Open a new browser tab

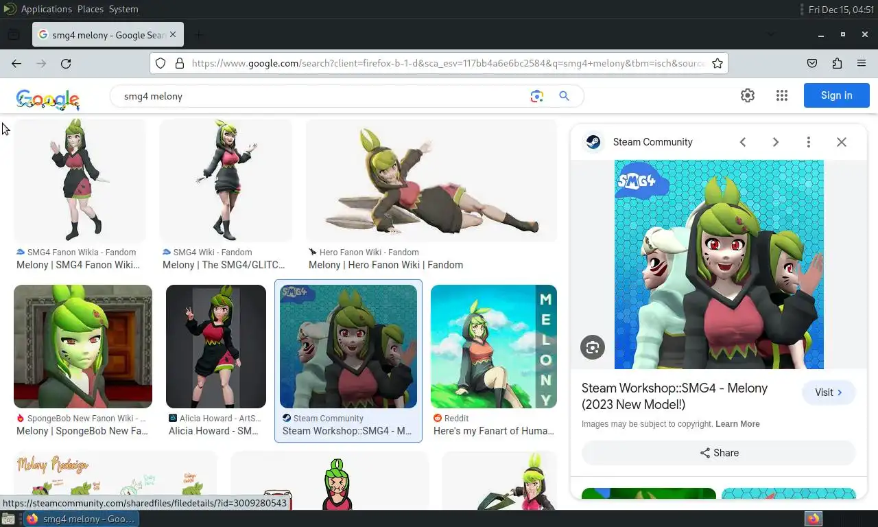point(198,34)
